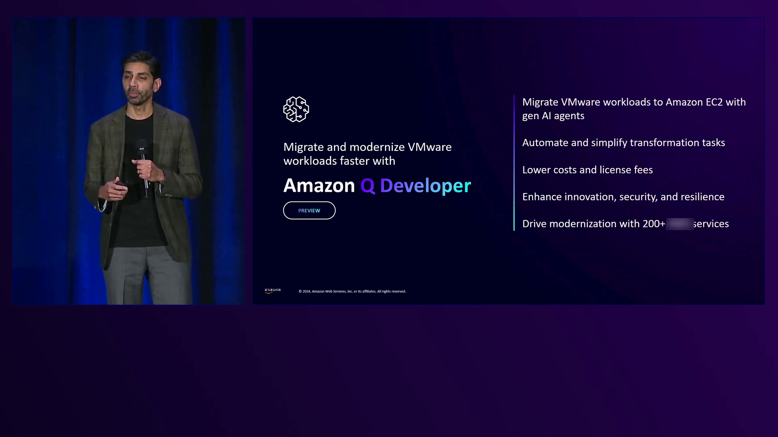
Task: Click the small AWS logo in footer
Action: click(x=272, y=291)
